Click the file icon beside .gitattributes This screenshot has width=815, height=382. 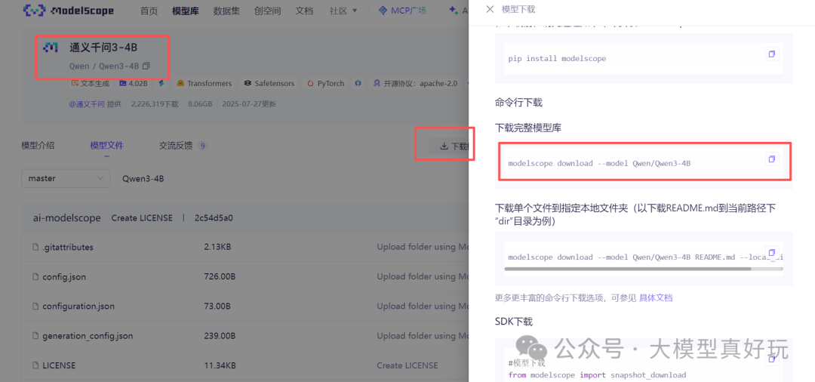pyautogui.click(x=35, y=248)
